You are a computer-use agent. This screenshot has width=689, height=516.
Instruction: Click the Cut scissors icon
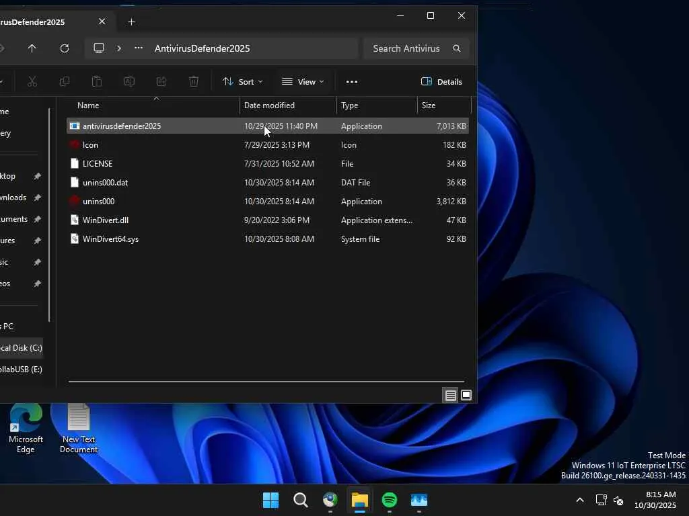point(32,81)
